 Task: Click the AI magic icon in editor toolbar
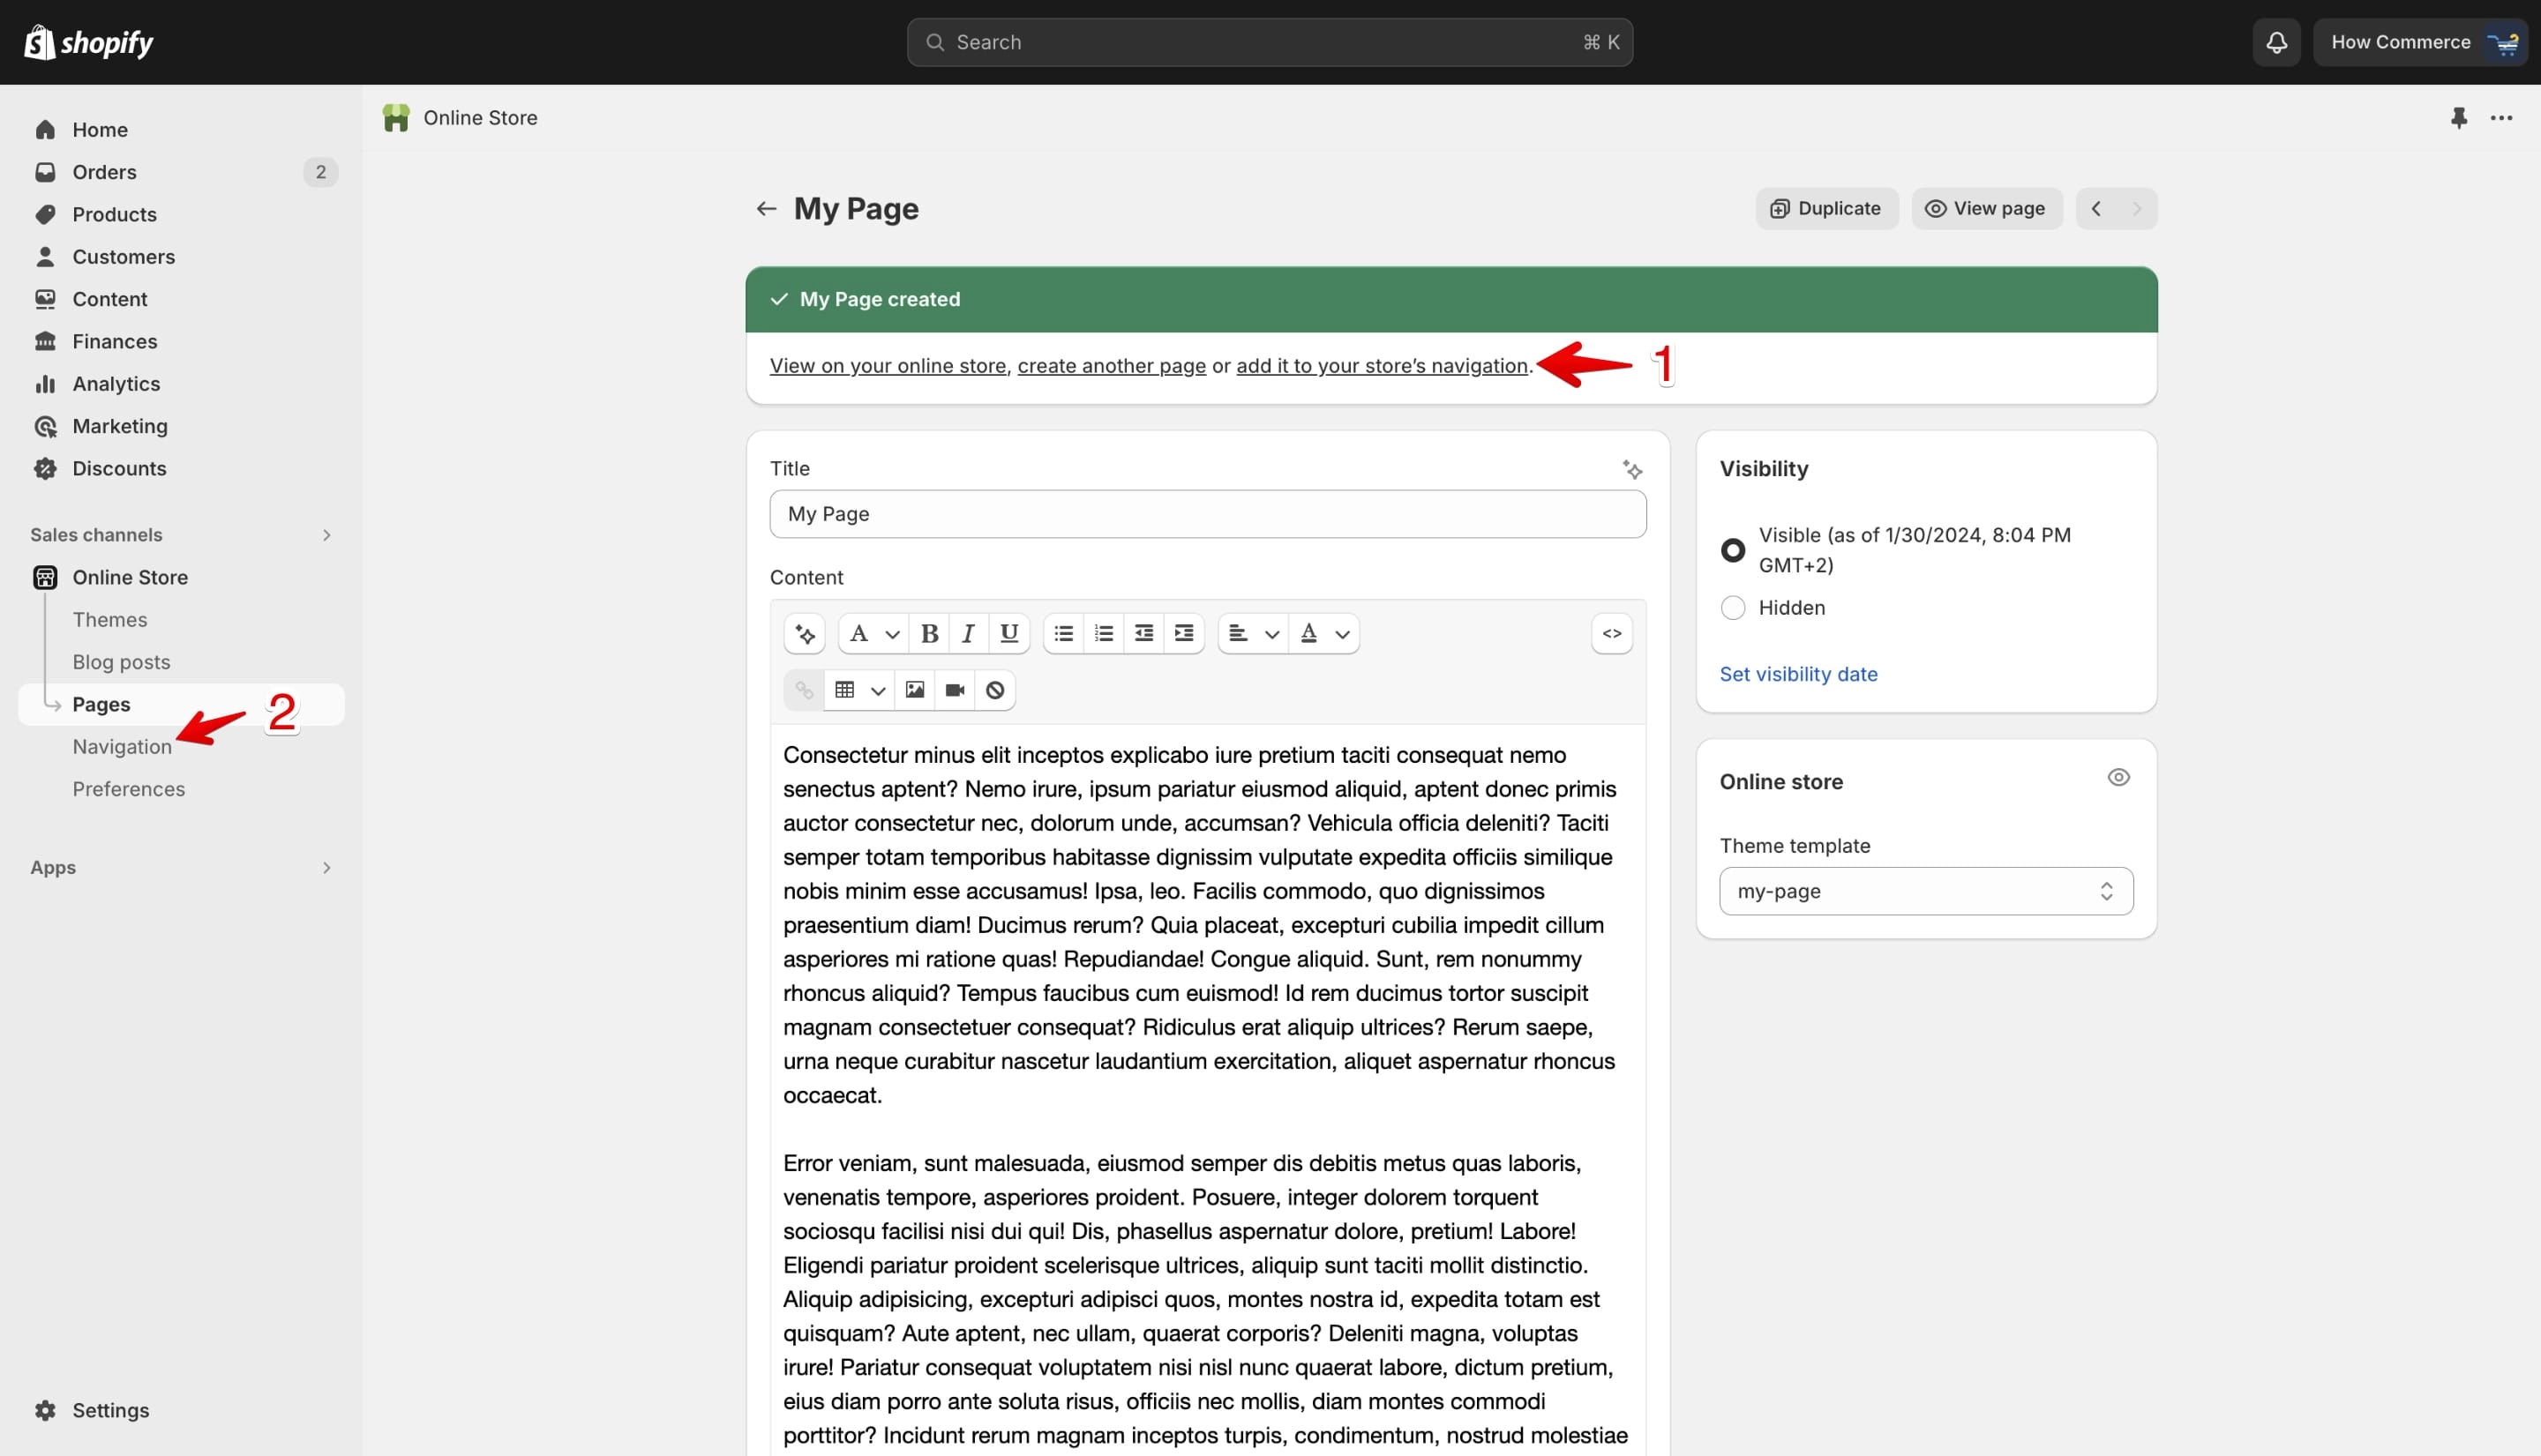tap(805, 633)
